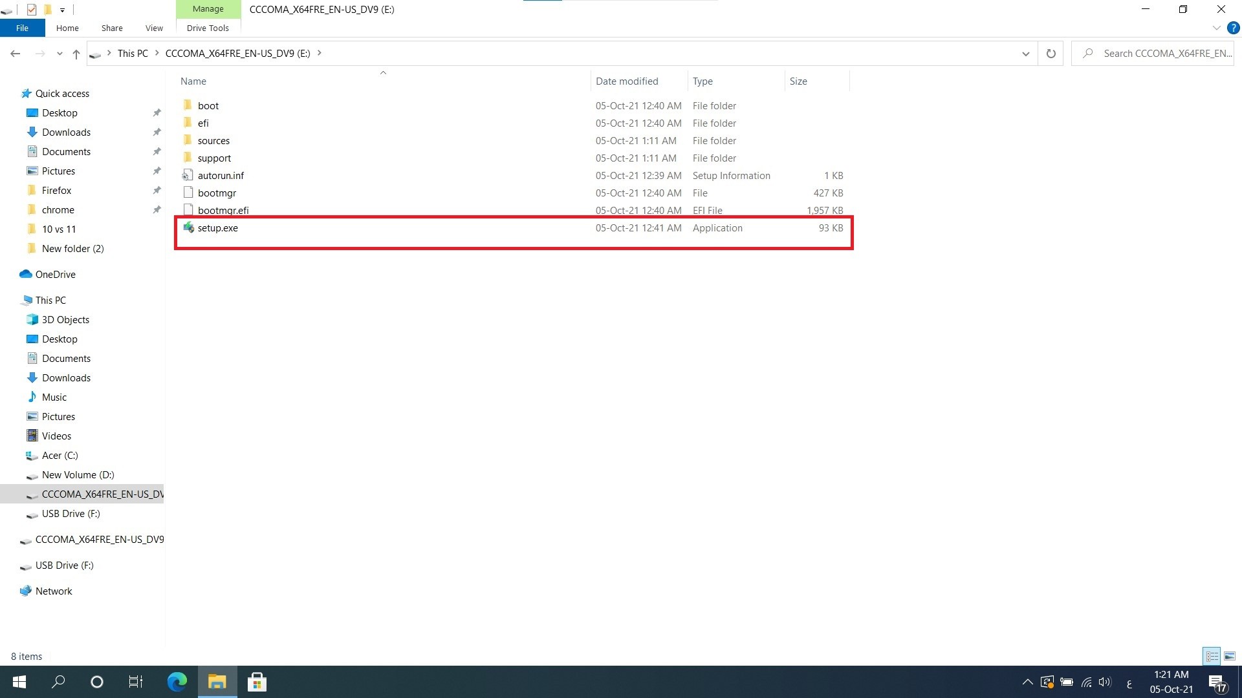Open Videos folder in sidebar
This screenshot has width=1242, height=698.
[x=56, y=436]
